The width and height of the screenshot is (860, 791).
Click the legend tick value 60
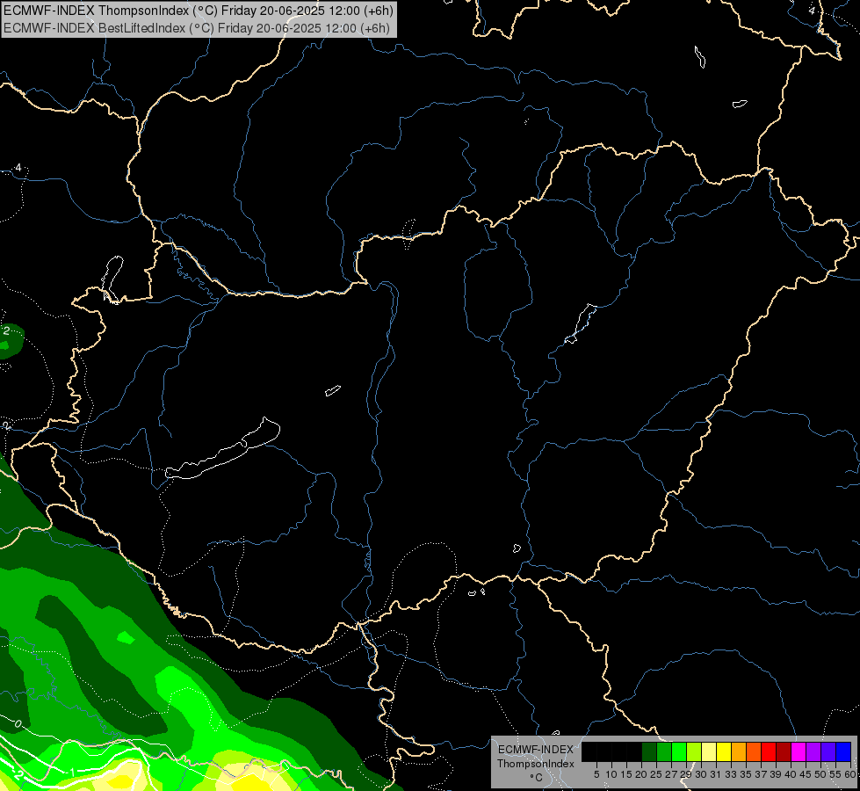click(850, 774)
